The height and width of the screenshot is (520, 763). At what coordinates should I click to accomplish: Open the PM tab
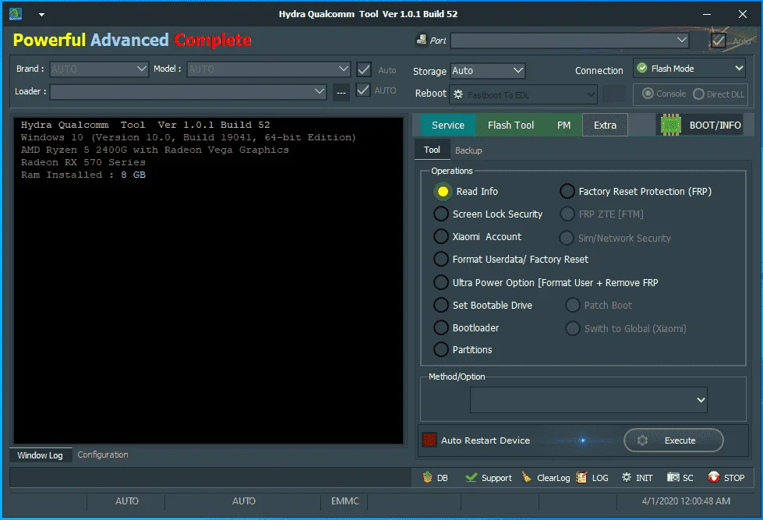(563, 126)
